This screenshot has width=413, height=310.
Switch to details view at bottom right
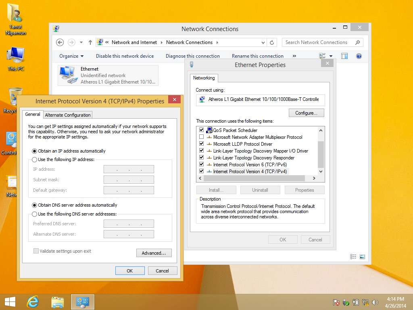[353, 256]
